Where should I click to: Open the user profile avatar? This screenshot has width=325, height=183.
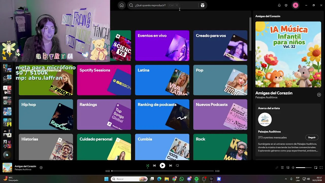tap(295, 5)
